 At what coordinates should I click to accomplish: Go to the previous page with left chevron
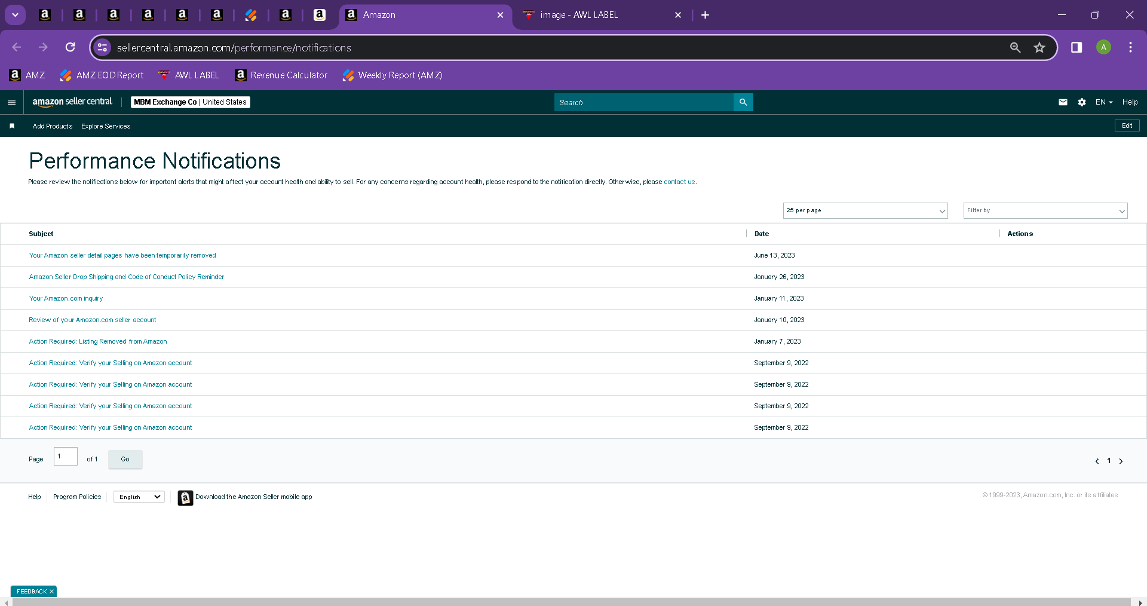(1097, 461)
